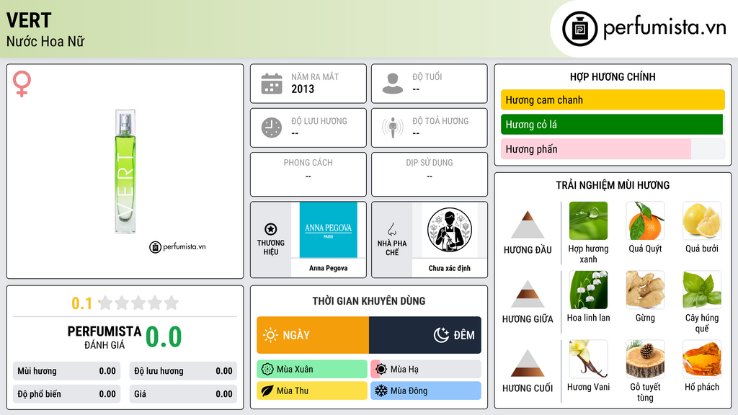This screenshot has height=415, width=738.
Task: Click the perfumer illustration above Chưa xác định
Action: pyautogui.click(x=450, y=230)
